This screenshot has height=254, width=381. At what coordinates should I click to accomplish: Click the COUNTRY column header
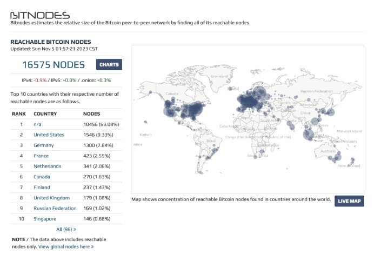click(45, 113)
